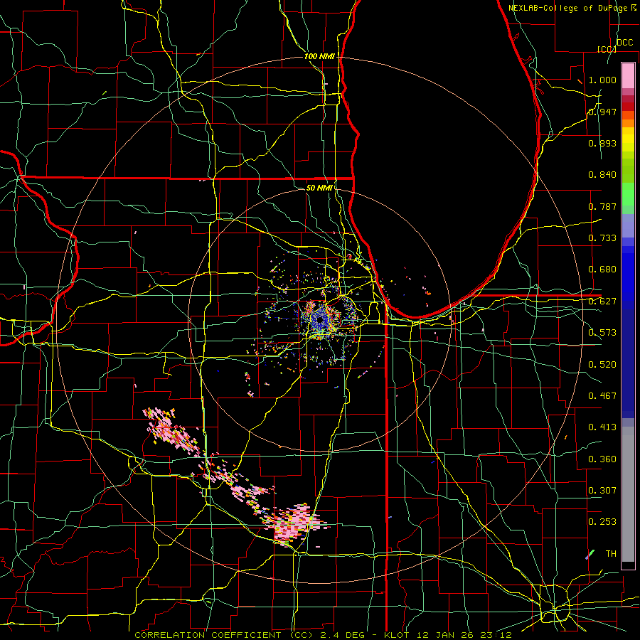Image resolution: width=640 pixels, height=640 pixels.
Task: Select the 0.733 scale value
Action: point(602,238)
